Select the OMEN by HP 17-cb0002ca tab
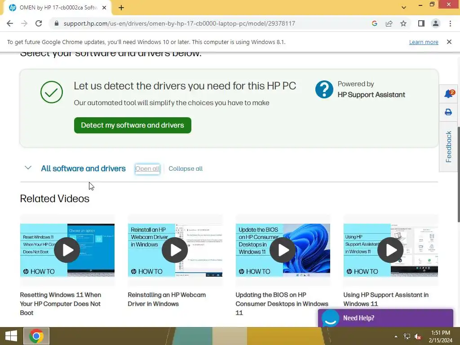This screenshot has width=460, height=345. pos(58,8)
